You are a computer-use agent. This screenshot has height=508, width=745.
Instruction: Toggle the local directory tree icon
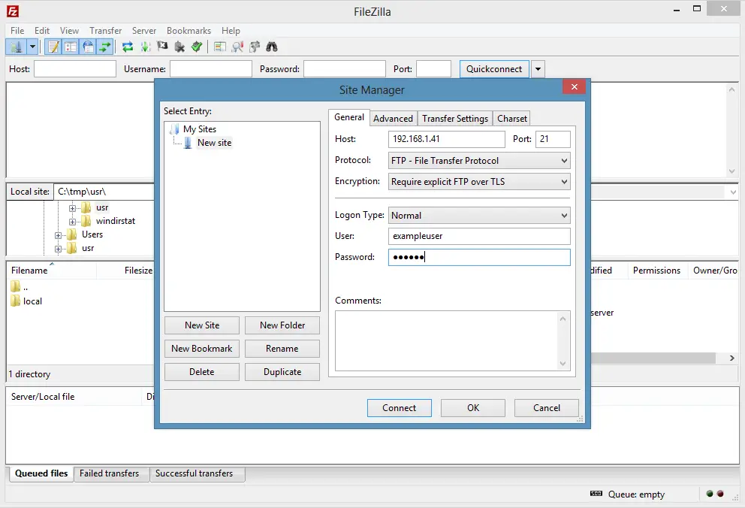71,47
